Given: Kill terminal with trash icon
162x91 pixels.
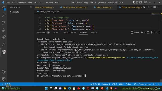Looking at the screenshot, I should pos(152,33).
